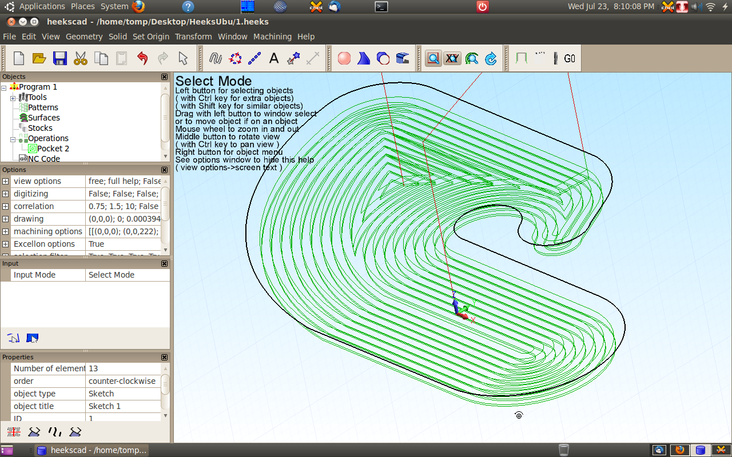Click the red Undo arrow

[142, 58]
